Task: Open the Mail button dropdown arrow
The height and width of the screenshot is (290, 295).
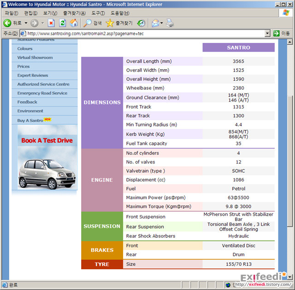Action: tap(161, 23)
